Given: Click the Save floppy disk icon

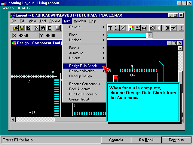Looking at the screenshot, I should pos(22,28).
